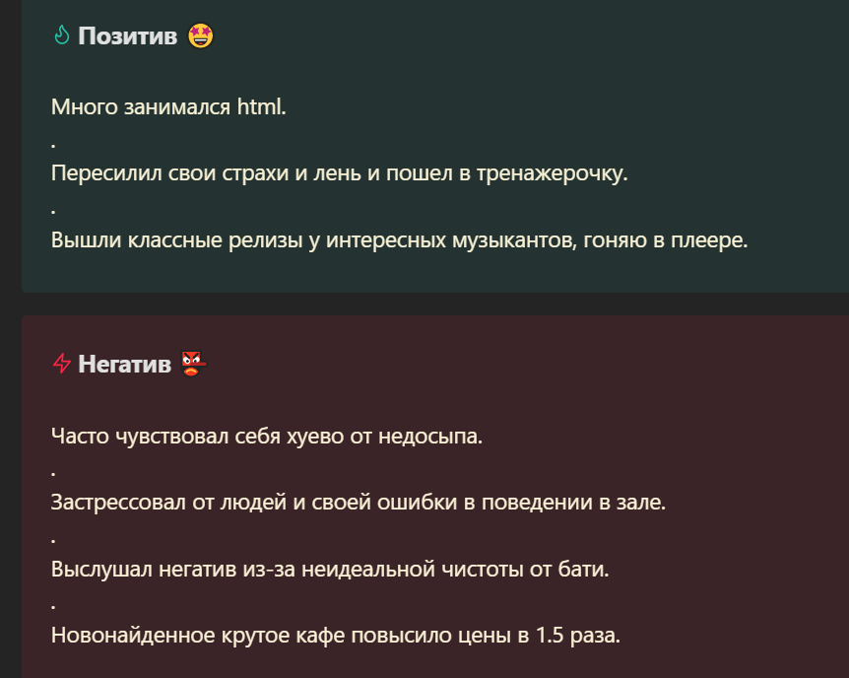Place cursor in 'Пересилил свои страхи' line
Screen dimensions: 849x678
[340, 173]
